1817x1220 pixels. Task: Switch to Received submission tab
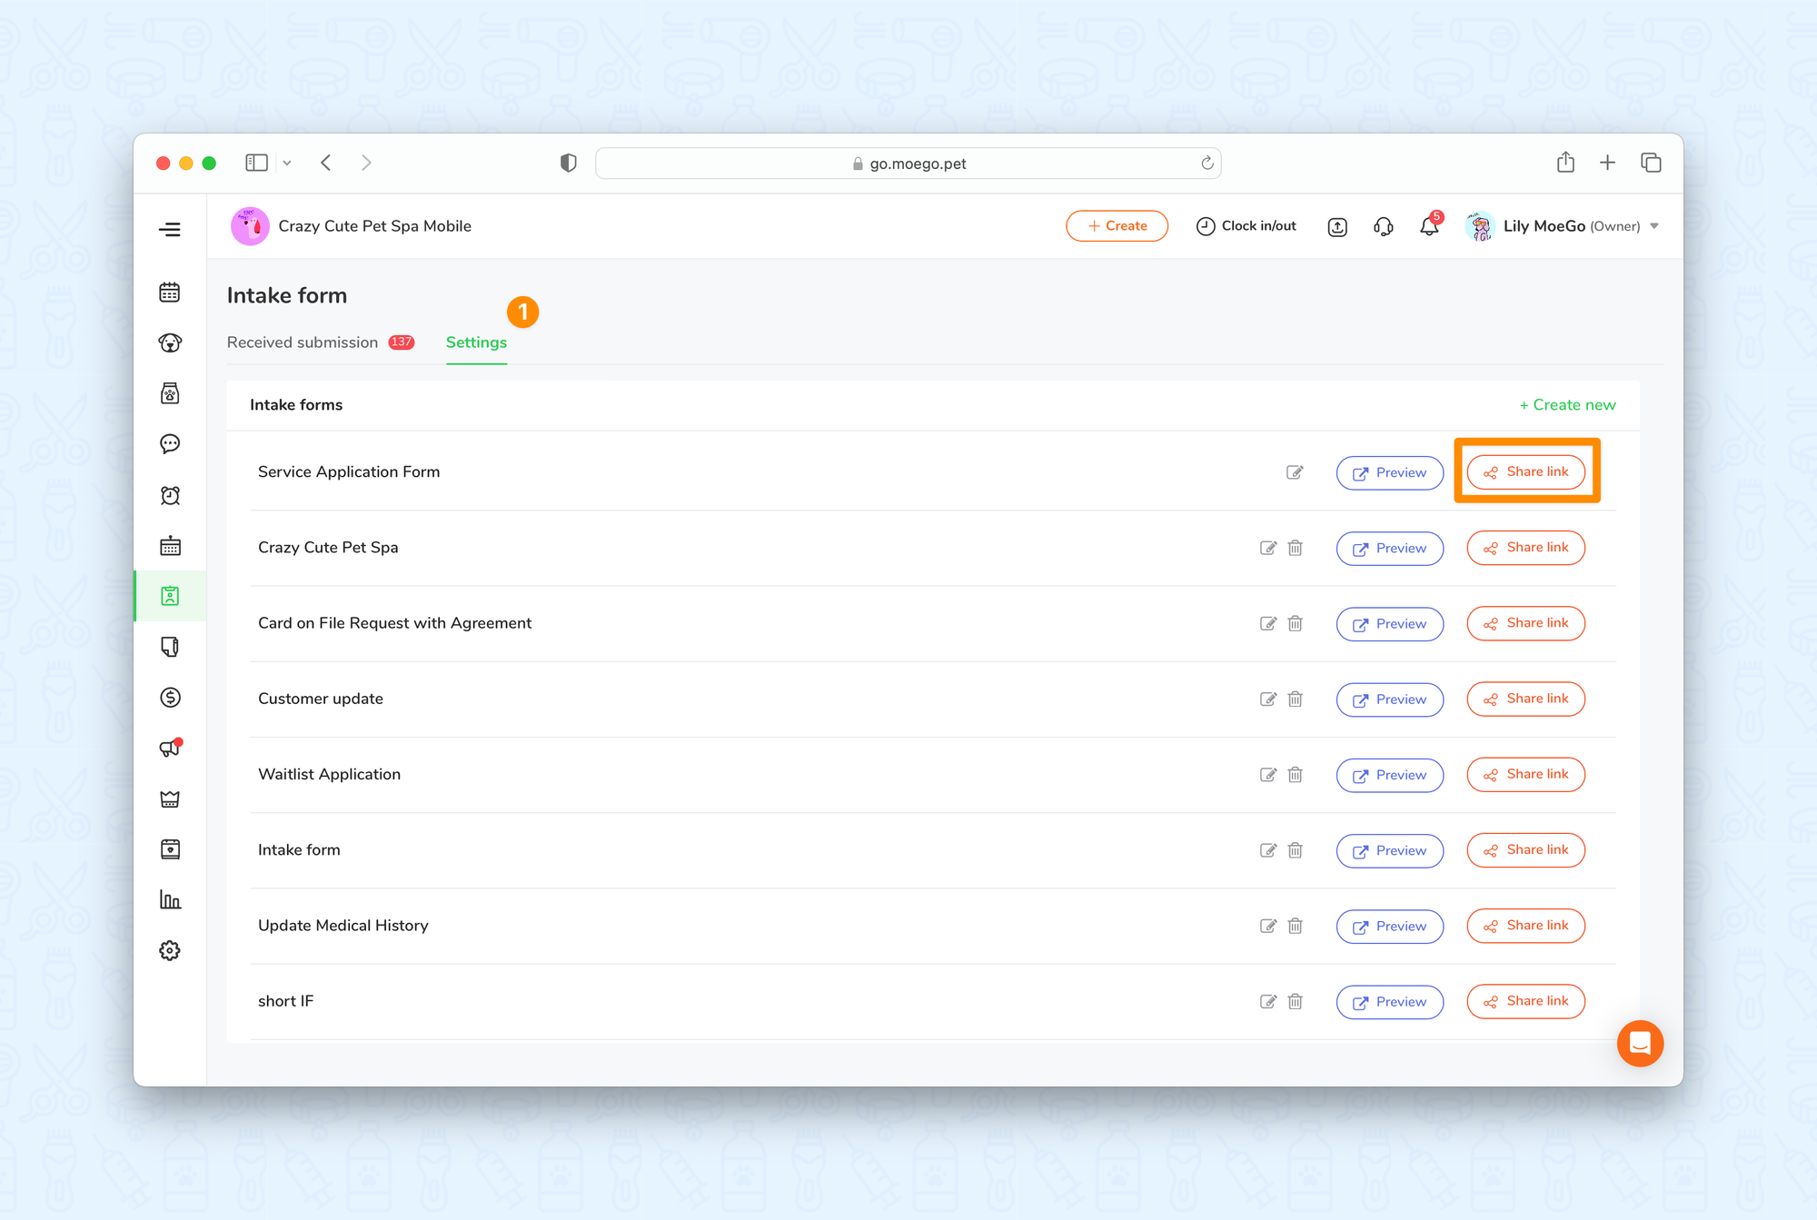pyautogui.click(x=303, y=342)
